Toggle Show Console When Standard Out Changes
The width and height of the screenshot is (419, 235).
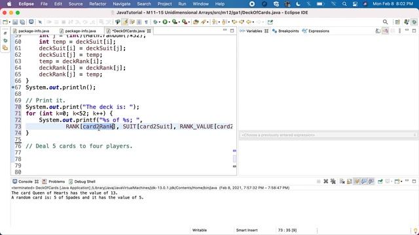pos(364,181)
